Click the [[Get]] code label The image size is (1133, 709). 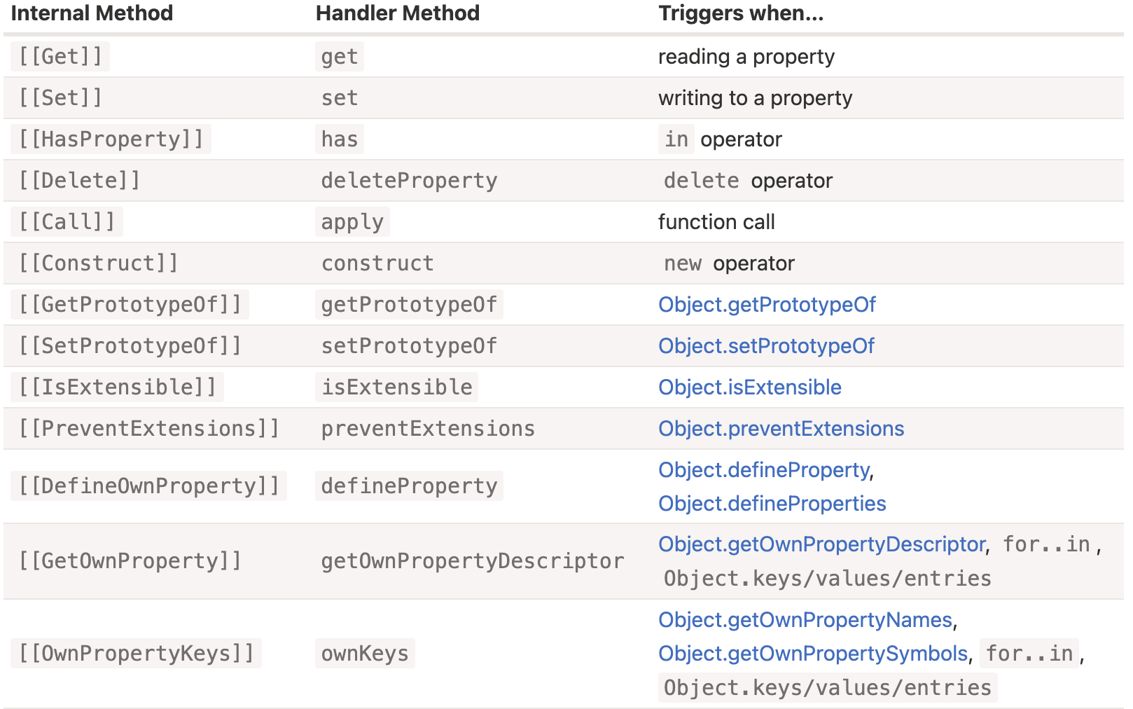point(60,57)
